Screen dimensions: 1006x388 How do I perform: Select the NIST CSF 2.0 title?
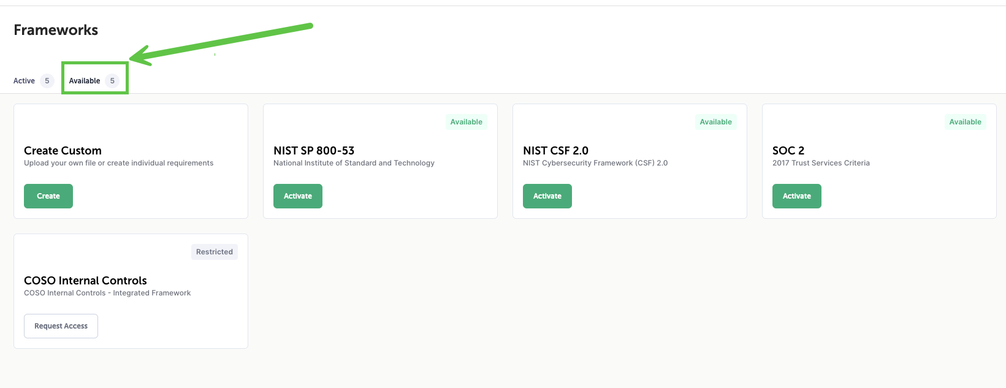pyautogui.click(x=555, y=151)
